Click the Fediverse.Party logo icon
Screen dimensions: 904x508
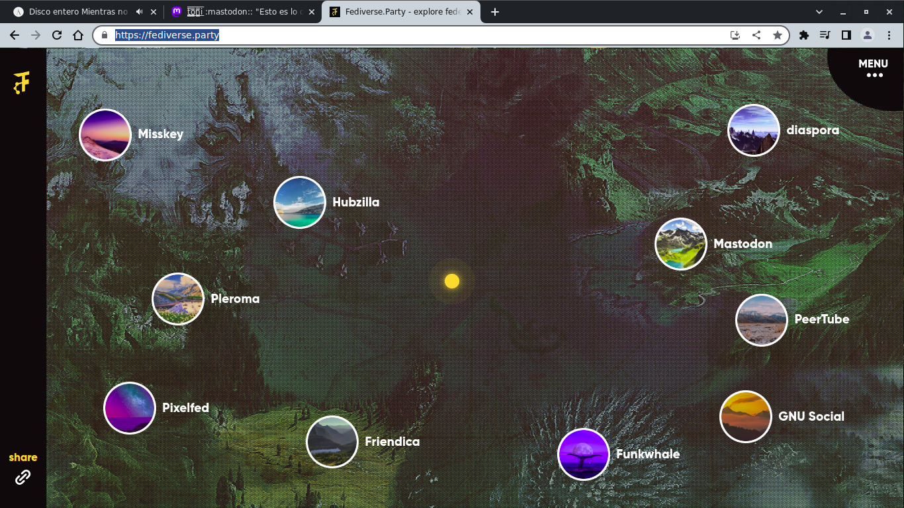[22, 82]
